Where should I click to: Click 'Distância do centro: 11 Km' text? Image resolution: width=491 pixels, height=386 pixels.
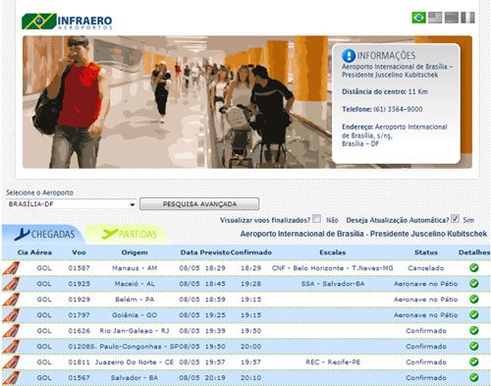[385, 91]
